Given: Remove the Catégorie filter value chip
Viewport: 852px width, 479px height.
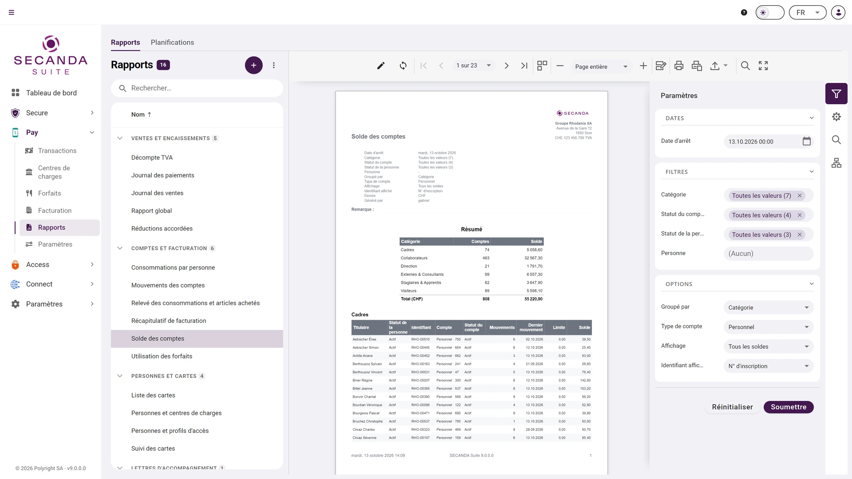Looking at the screenshot, I should click(x=800, y=196).
